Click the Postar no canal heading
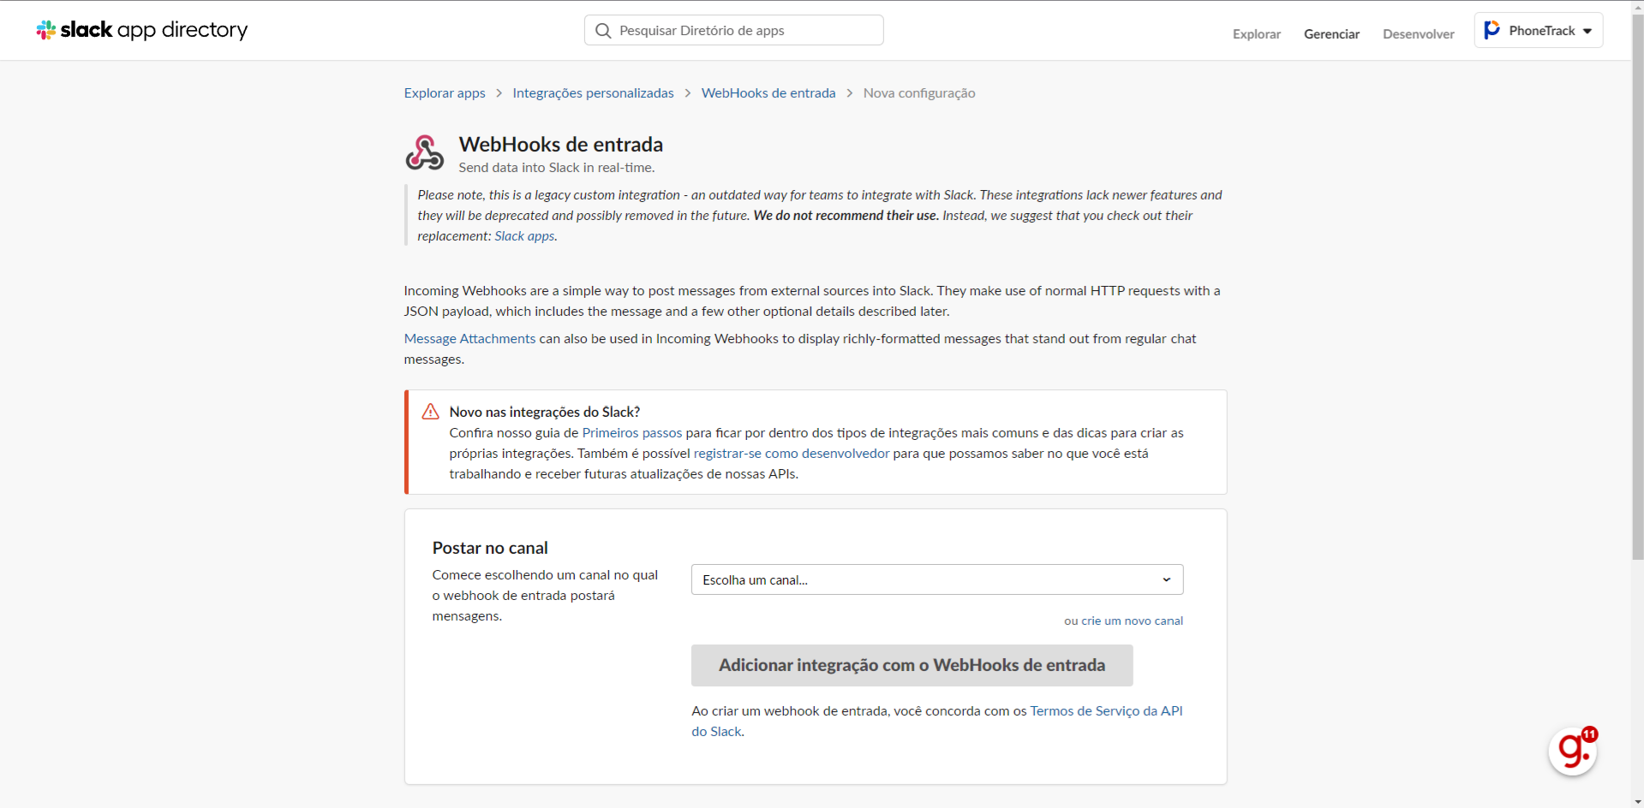The width and height of the screenshot is (1644, 808). (490, 548)
